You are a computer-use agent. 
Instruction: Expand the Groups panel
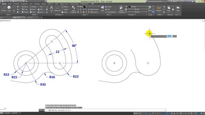[x=151, y=15]
